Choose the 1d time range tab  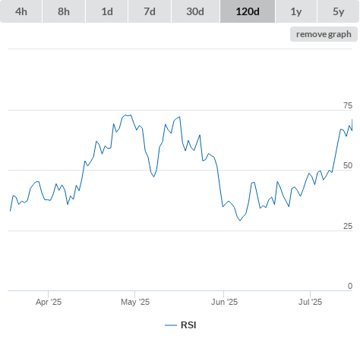click(x=107, y=11)
